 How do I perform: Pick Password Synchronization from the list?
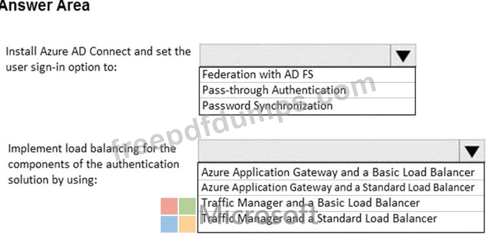pos(307,106)
